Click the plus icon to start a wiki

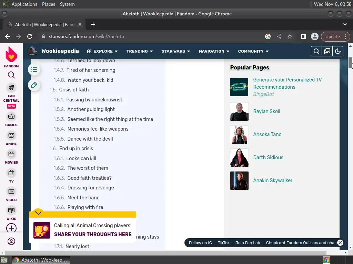(x=11, y=228)
